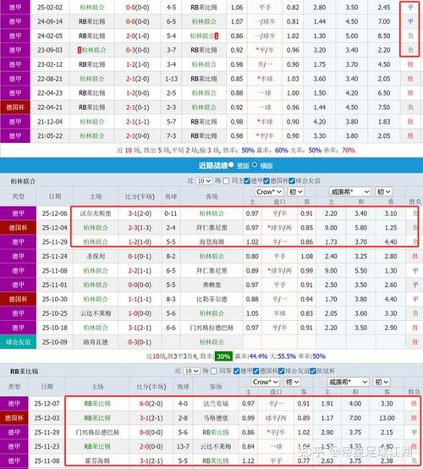Viewport: 423px width, 469px height.
Task: Click 路肯瓦德 in the 25-10-09 row
Action: click(96, 342)
